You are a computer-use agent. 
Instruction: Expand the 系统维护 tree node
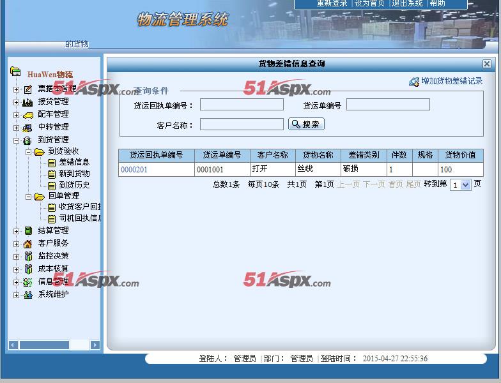click(x=17, y=295)
